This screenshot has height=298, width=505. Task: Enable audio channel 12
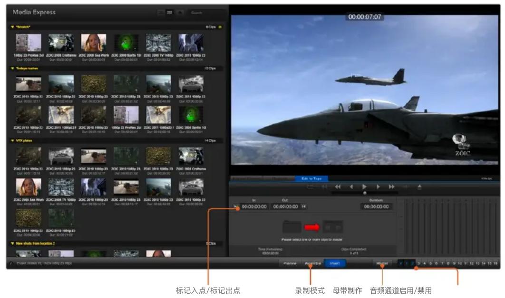tap(472, 263)
